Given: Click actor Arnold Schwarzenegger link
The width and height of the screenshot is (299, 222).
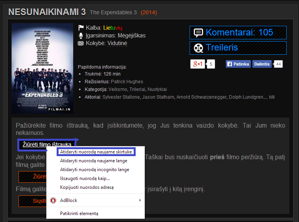Looking at the screenshot, I should [202, 97].
